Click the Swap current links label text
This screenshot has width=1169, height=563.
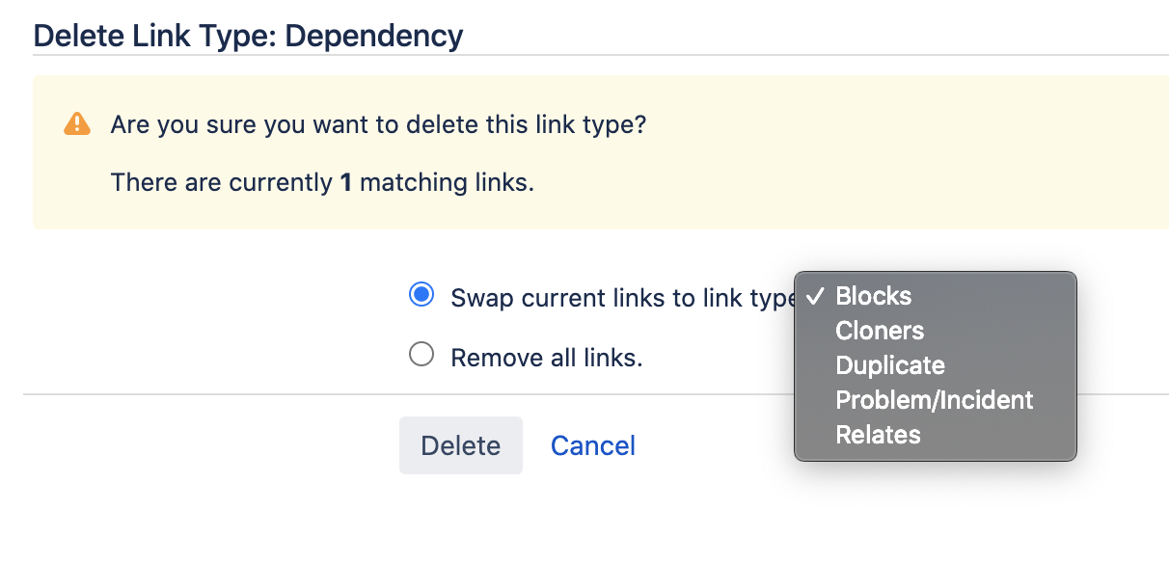623,298
